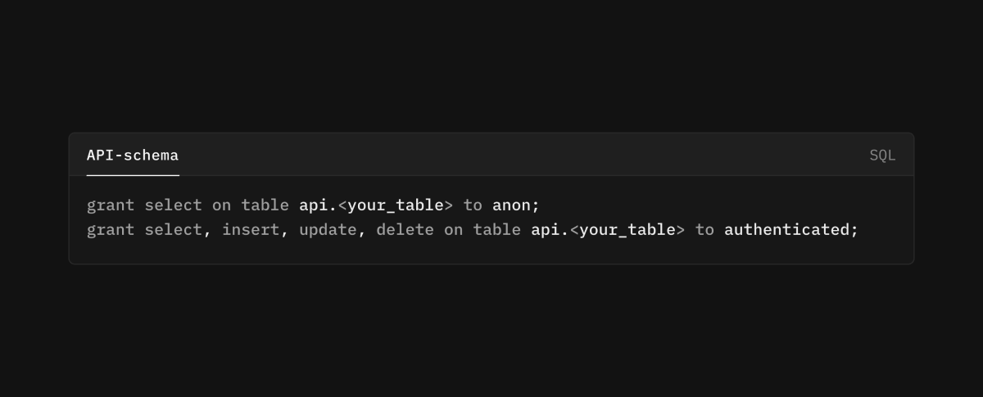Click 'grant' keyword on the second line
Viewport: 983px width, 397px height.
click(x=111, y=230)
